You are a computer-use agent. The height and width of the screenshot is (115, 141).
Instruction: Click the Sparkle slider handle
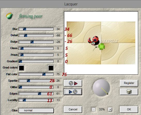[x=28, y=81]
